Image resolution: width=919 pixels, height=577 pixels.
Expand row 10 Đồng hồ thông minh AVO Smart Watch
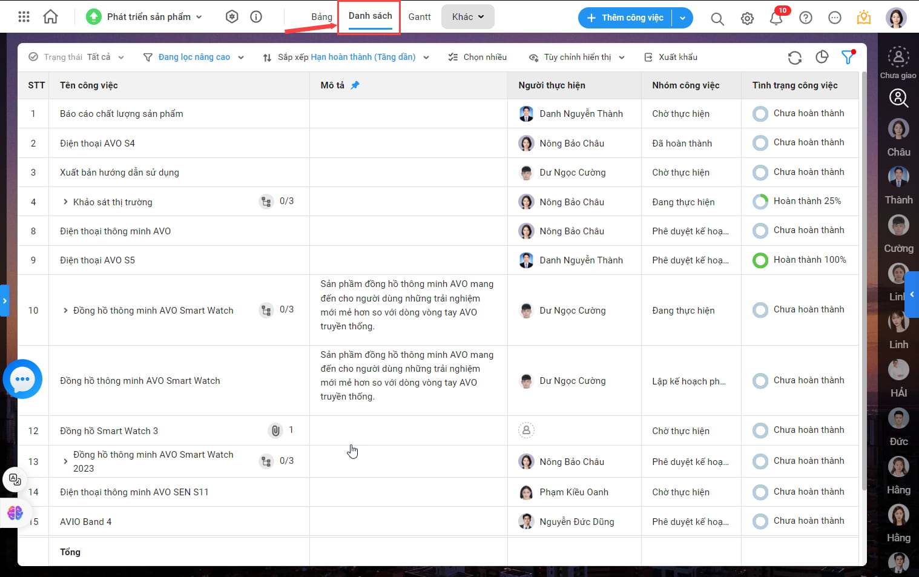point(65,310)
